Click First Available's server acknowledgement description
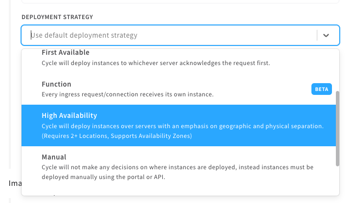Image resolution: width=352 pixels, height=203 pixels. click(155, 63)
